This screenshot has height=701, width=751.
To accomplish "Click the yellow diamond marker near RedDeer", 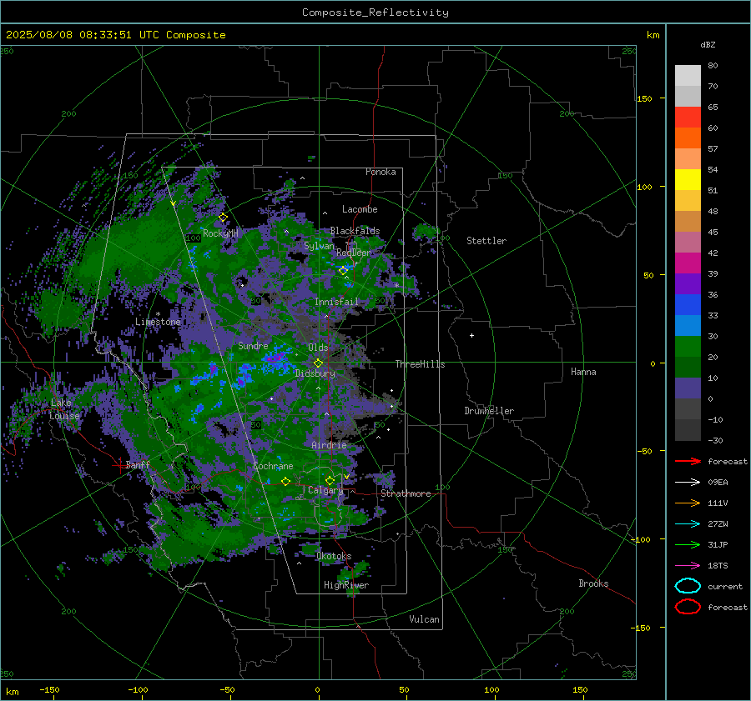I will 343,271.
